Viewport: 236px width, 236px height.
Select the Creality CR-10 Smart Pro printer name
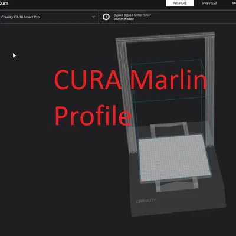click(21, 17)
